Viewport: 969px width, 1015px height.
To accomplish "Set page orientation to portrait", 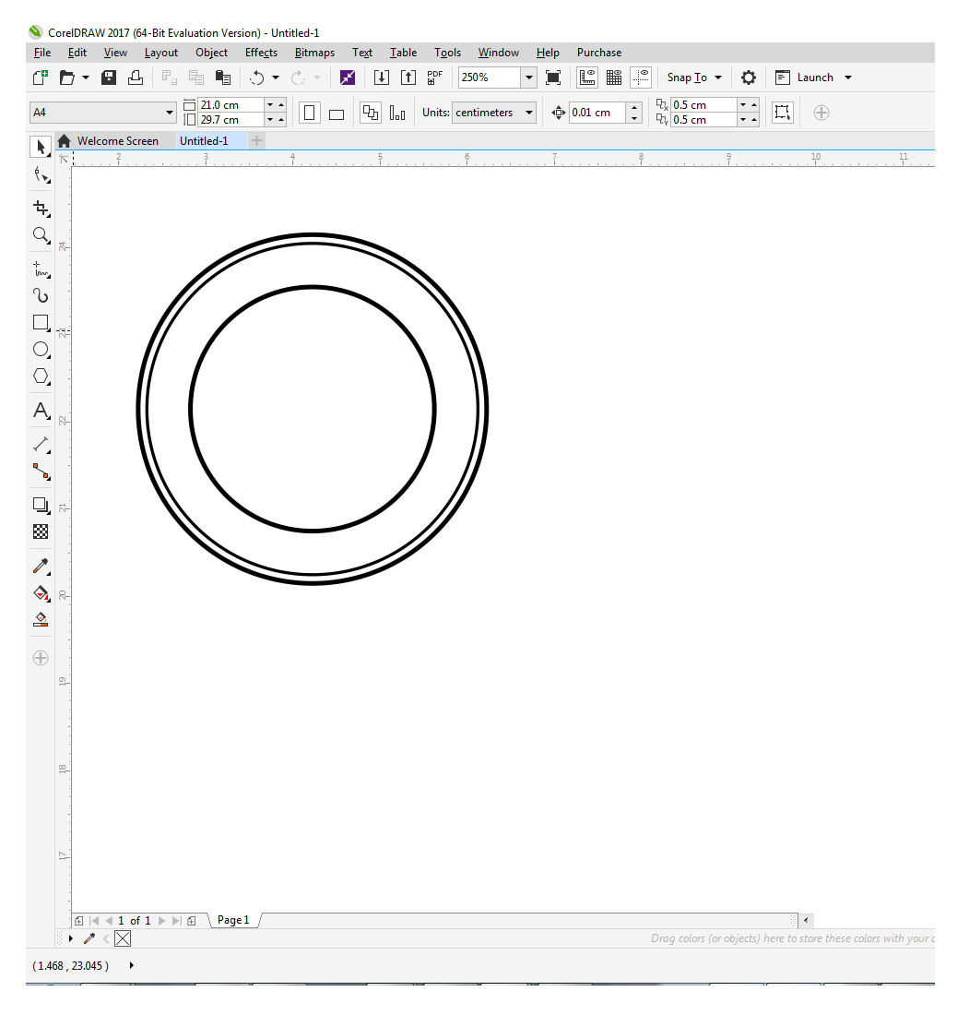I will (x=309, y=112).
